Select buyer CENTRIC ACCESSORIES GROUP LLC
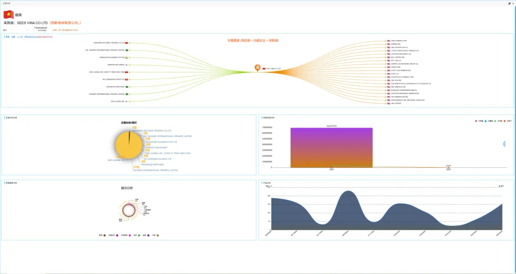Viewport: 516px width, 274px height. (x=405, y=64)
